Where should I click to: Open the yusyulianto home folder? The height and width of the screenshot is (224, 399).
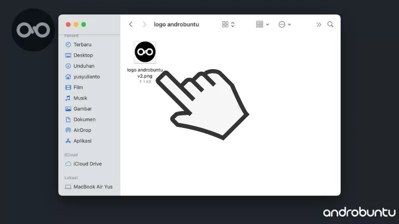pyautogui.click(x=87, y=77)
